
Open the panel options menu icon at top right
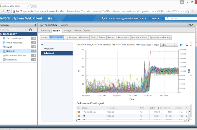pos(191,25)
